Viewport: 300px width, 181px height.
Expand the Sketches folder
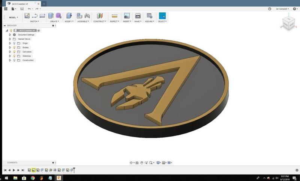pos(10,56)
